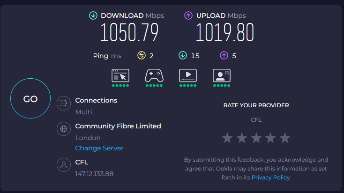Click the upload latency ping icon
344x193 pixels.
224,56
